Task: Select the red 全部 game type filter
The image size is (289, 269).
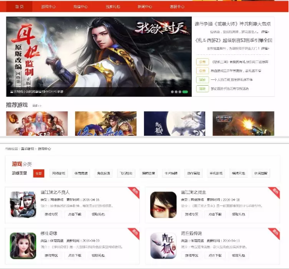Action: click(39, 173)
